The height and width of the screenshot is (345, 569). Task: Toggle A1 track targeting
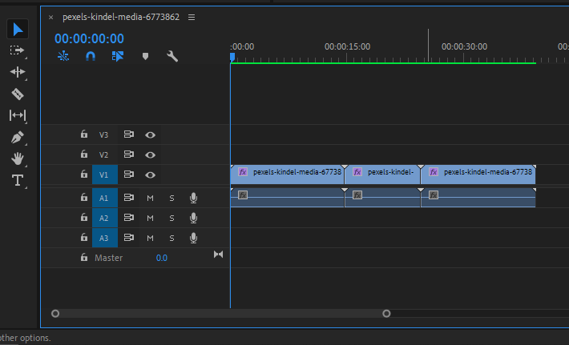(x=105, y=198)
